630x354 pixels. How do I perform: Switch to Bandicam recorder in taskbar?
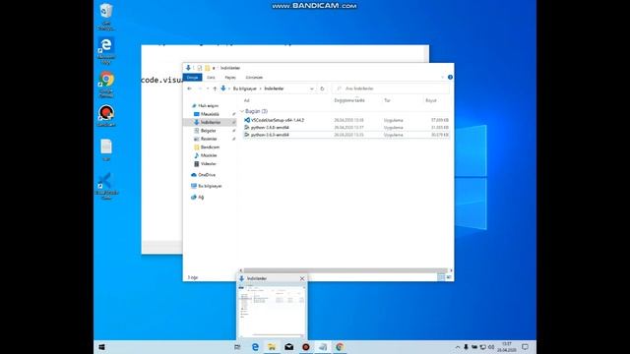point(306,347)
